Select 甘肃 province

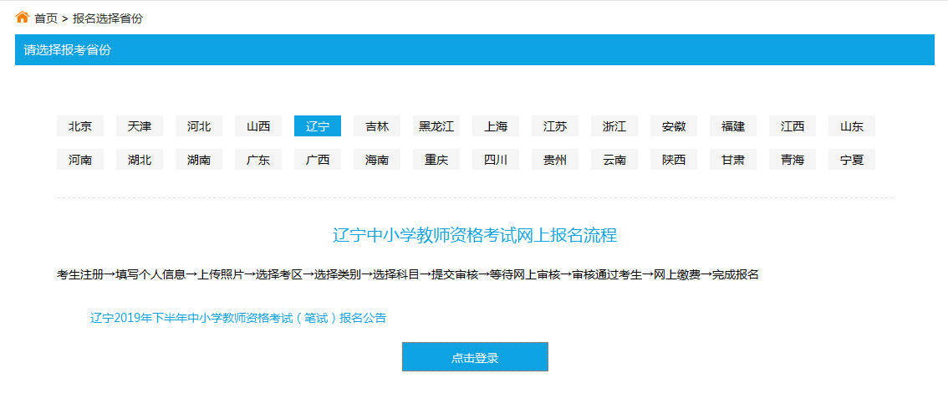tap(733, 160)
